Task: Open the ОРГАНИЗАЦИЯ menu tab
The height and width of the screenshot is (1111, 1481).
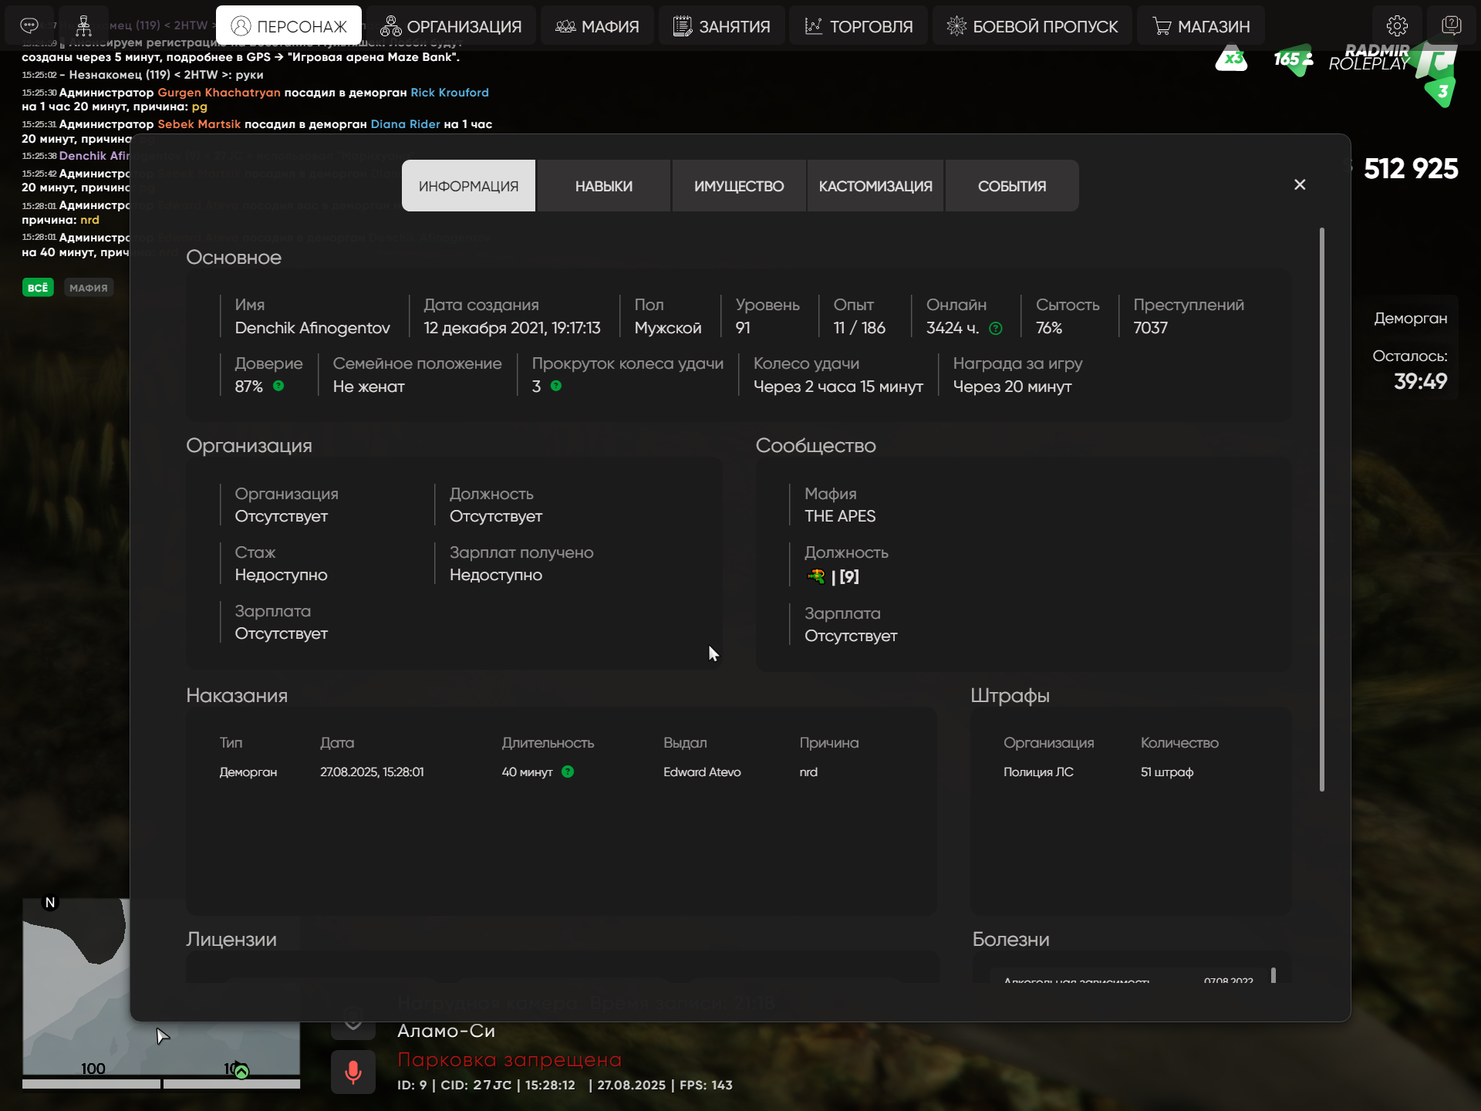Action: [450, 26]
